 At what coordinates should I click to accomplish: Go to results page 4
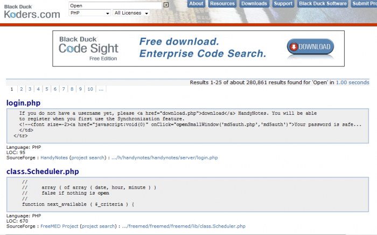click(38, 89)
